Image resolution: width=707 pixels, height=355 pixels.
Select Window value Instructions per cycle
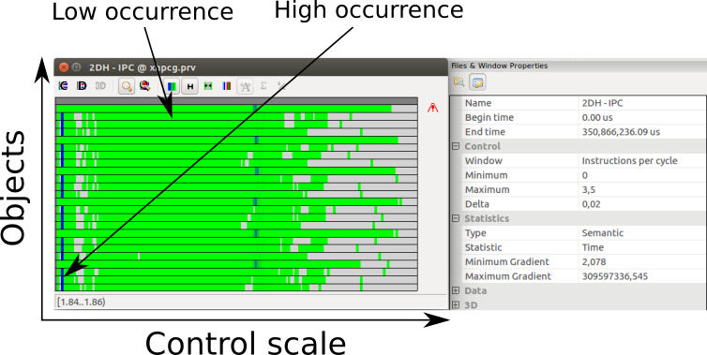[x=641, y=161]
